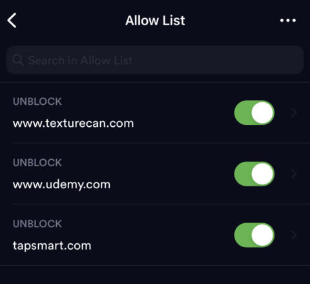Toggle the tapsmart.com allow switch
Screen dimensions: 310x284
(254, 235)
